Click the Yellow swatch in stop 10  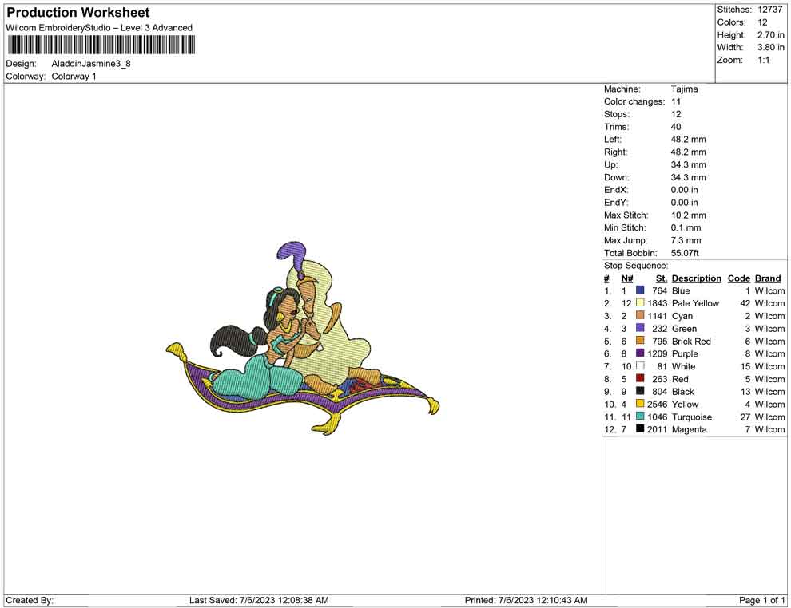pos(640,404)
